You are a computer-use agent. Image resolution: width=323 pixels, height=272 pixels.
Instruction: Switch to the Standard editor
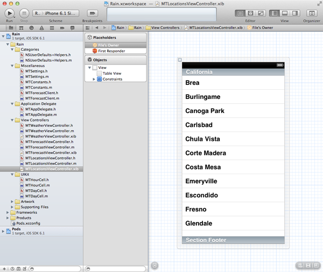tap(240, 13)
